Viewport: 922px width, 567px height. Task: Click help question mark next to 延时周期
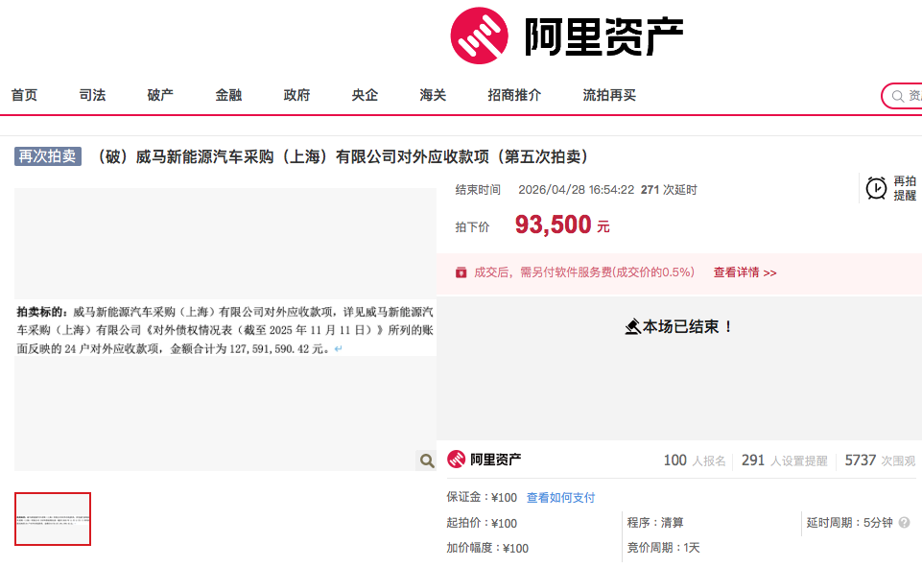(904, 523)
